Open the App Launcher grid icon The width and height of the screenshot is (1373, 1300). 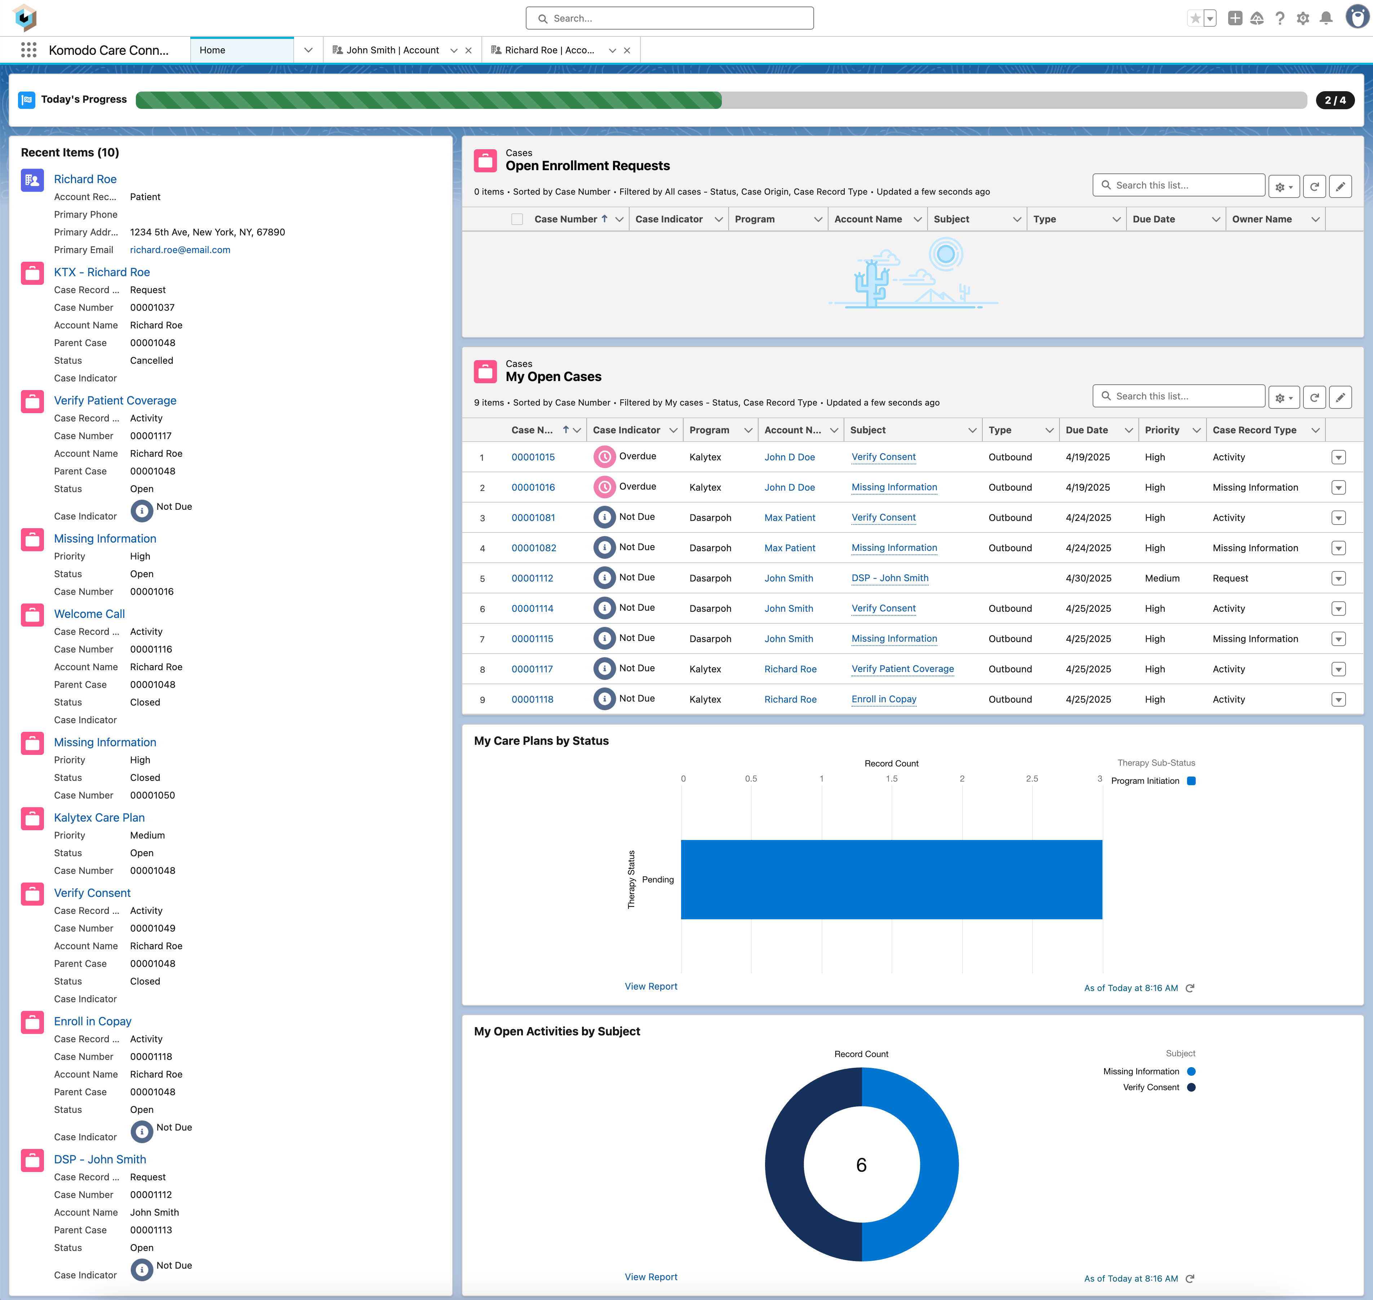click(28, 50)
